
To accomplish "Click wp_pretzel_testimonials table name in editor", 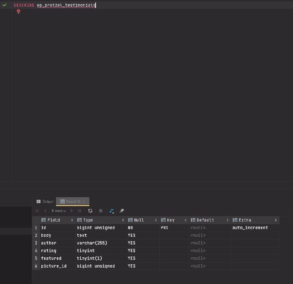I will coord(66,5).
